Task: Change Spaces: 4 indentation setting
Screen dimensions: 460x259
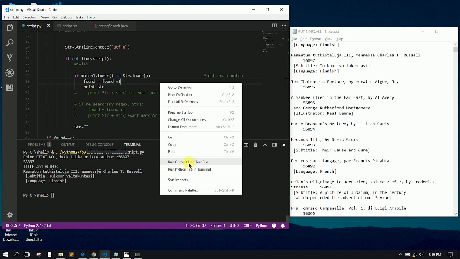Action: click(x=218, y=226)
